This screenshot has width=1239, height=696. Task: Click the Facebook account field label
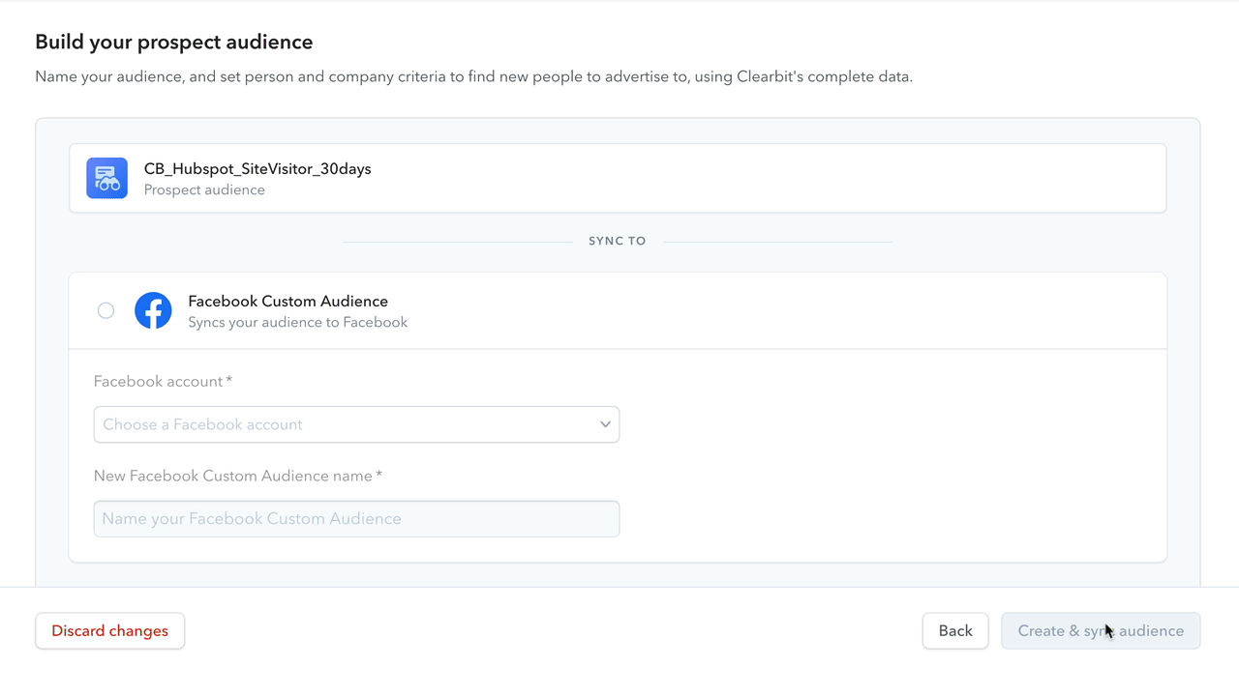click(158, 382)
